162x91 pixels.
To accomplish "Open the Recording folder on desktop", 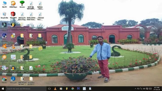I will coord(31,81).
